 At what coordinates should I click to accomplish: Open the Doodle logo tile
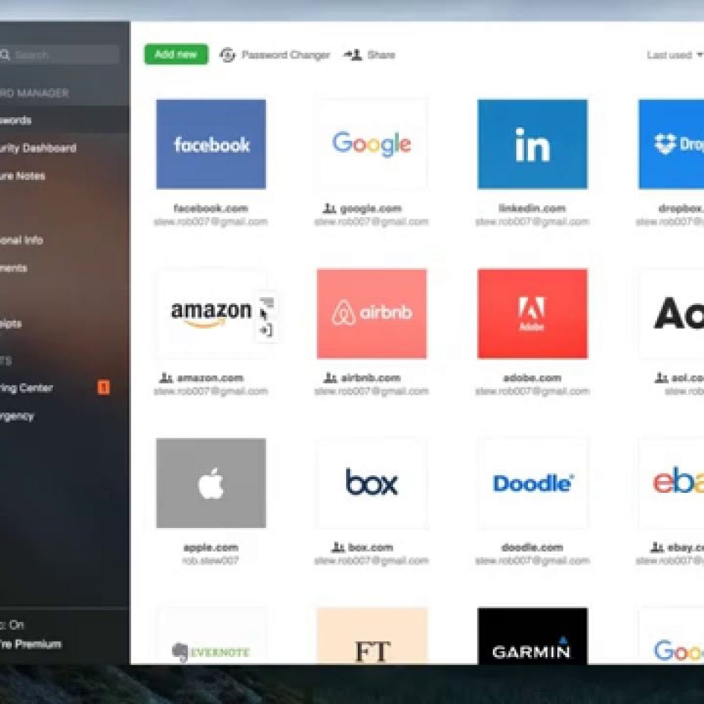[533, 483]
